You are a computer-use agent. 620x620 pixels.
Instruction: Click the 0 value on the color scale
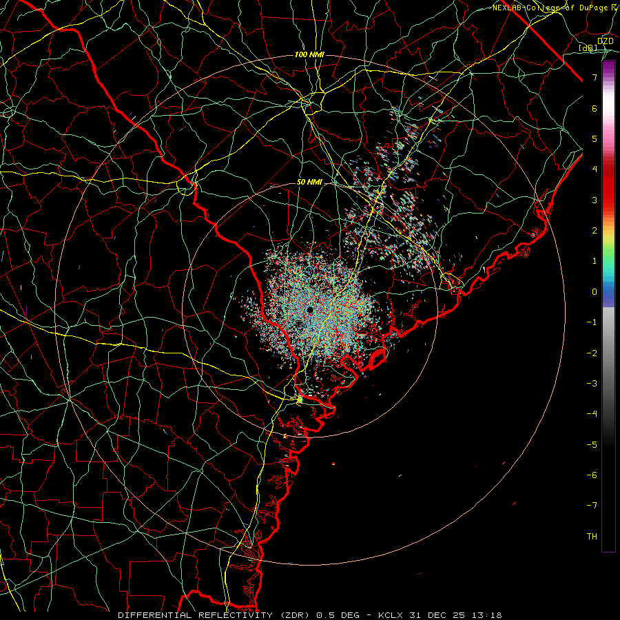(595, 292)
